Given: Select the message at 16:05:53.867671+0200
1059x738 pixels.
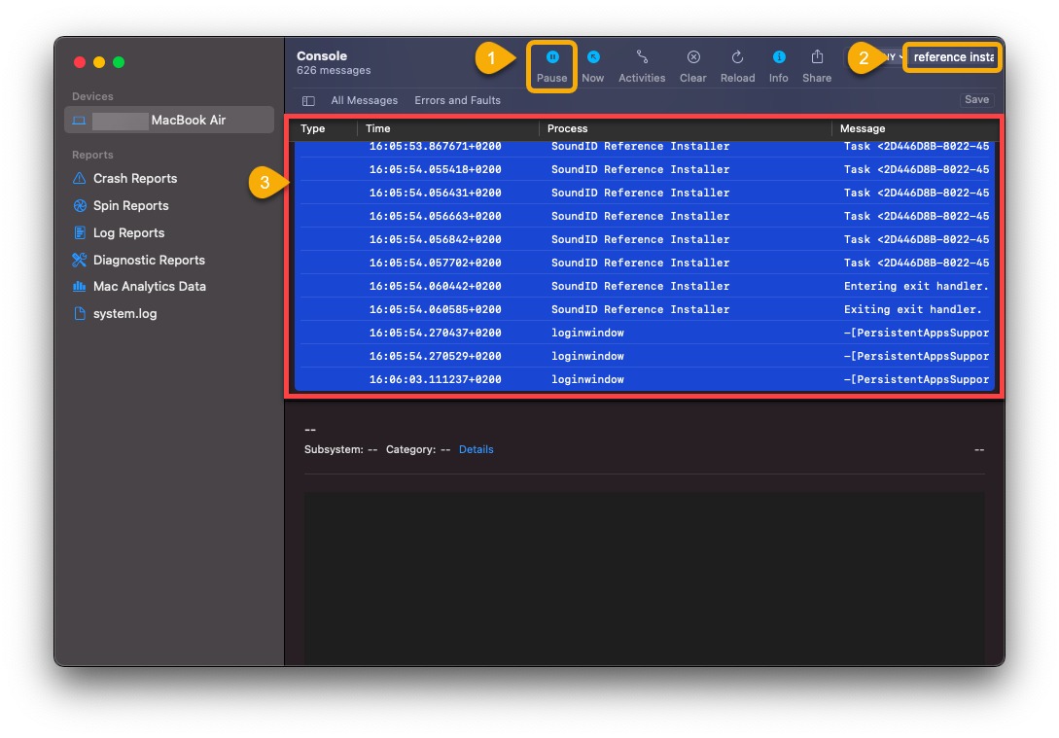Looking at the screenshot, I should [x=645, y=147].
